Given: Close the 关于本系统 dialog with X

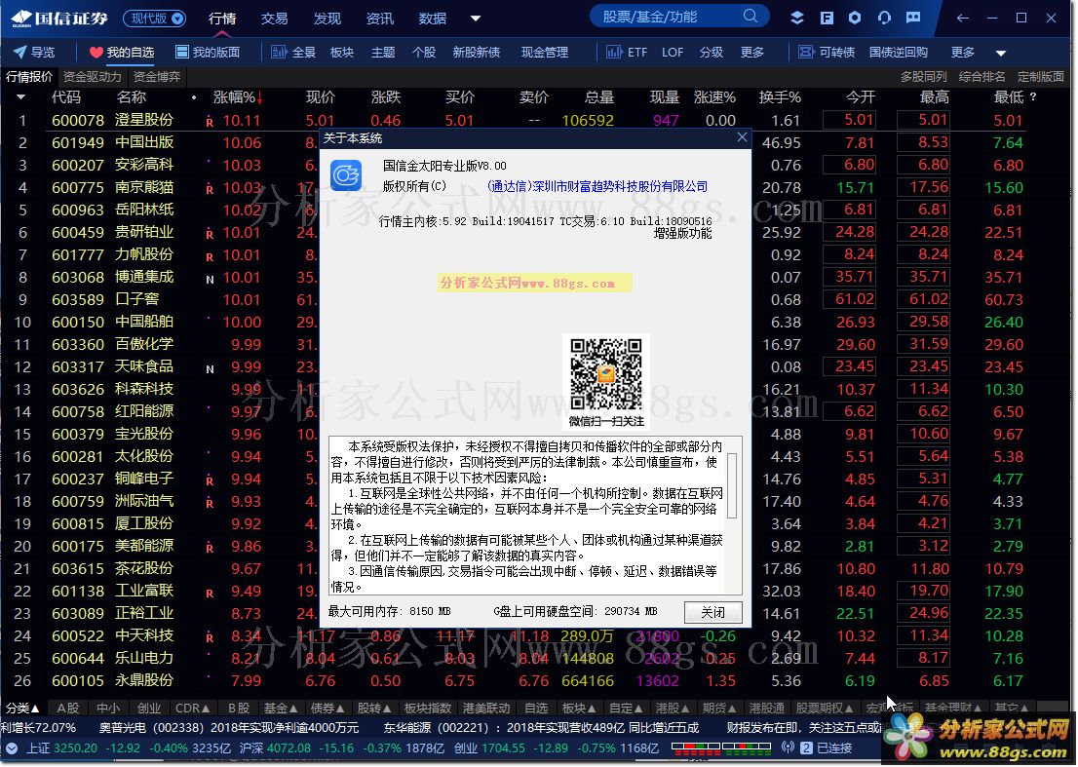Looking at the screenshot, I should [742, 137].
